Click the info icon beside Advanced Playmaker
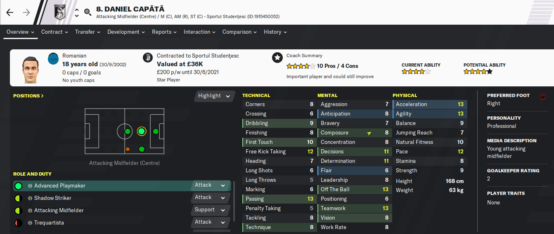The height and width of the screenshot is (234, 554). 30,186
